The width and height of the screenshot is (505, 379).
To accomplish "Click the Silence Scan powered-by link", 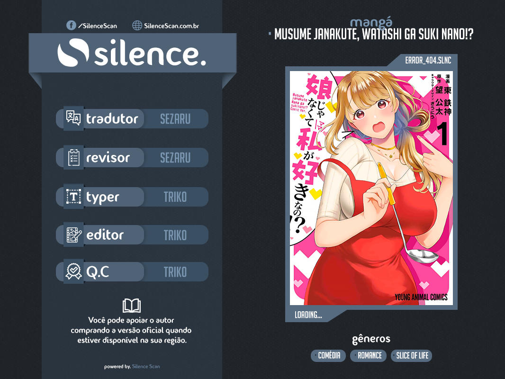I will coord(146,366).
